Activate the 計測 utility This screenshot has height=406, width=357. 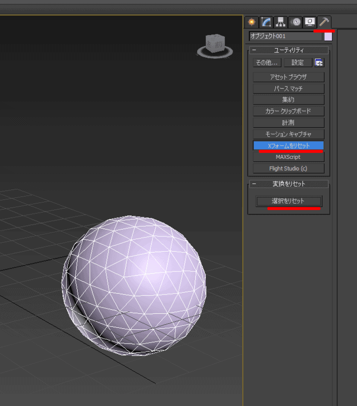coord(289,122)
